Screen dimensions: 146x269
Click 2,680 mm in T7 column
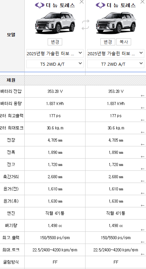(x=116, y=177)
